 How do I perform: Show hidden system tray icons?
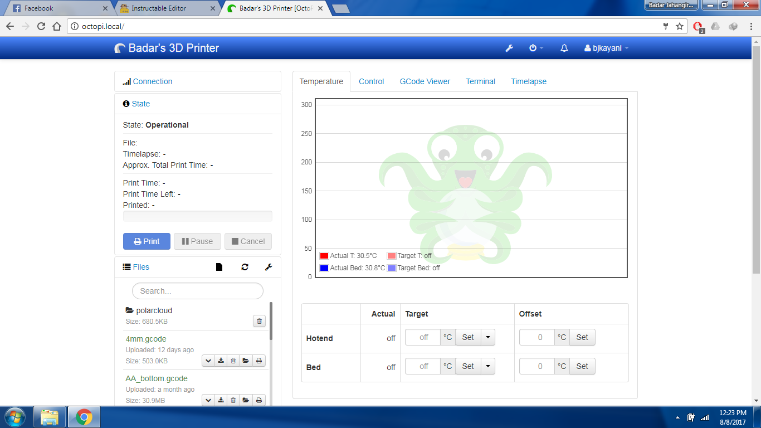677,417
